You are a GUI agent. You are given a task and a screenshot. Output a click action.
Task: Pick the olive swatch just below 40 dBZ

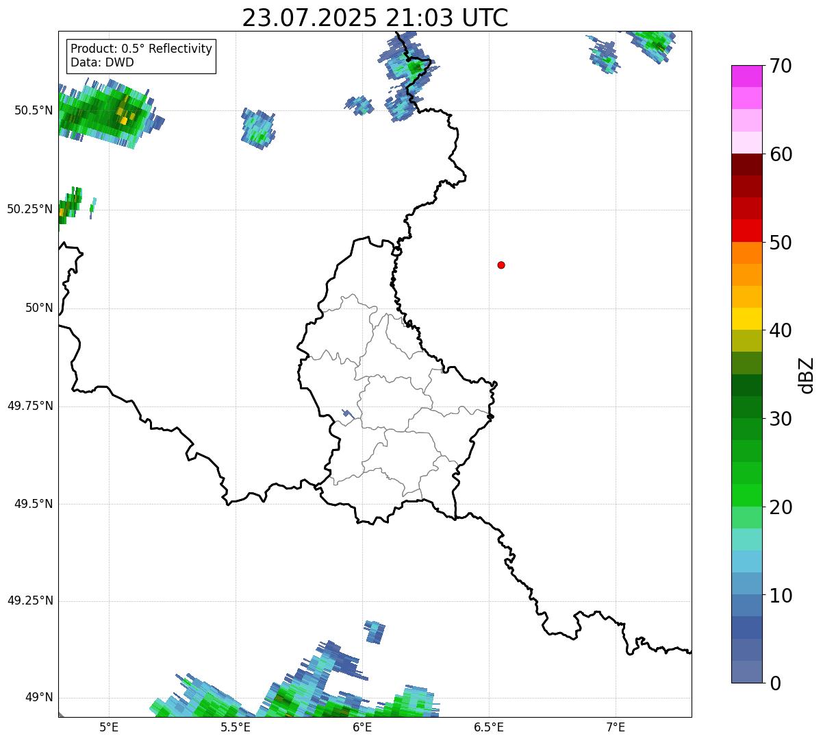coord(747,341)
